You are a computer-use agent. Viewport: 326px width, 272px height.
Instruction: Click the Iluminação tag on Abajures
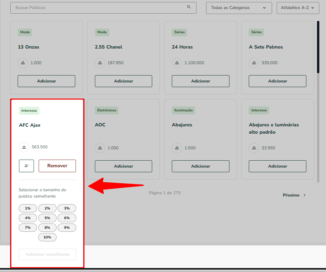[183, 110]
